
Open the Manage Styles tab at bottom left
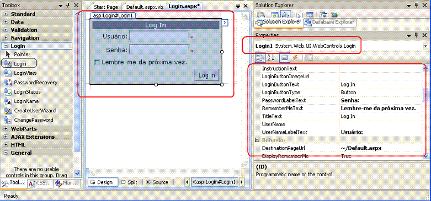67,183
